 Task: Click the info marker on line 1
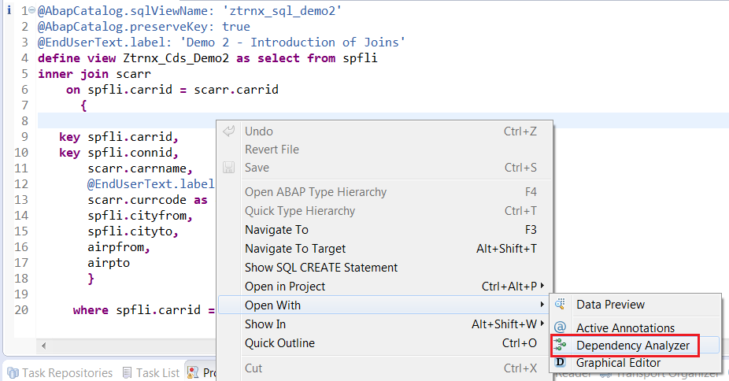[x=9, y=10]
